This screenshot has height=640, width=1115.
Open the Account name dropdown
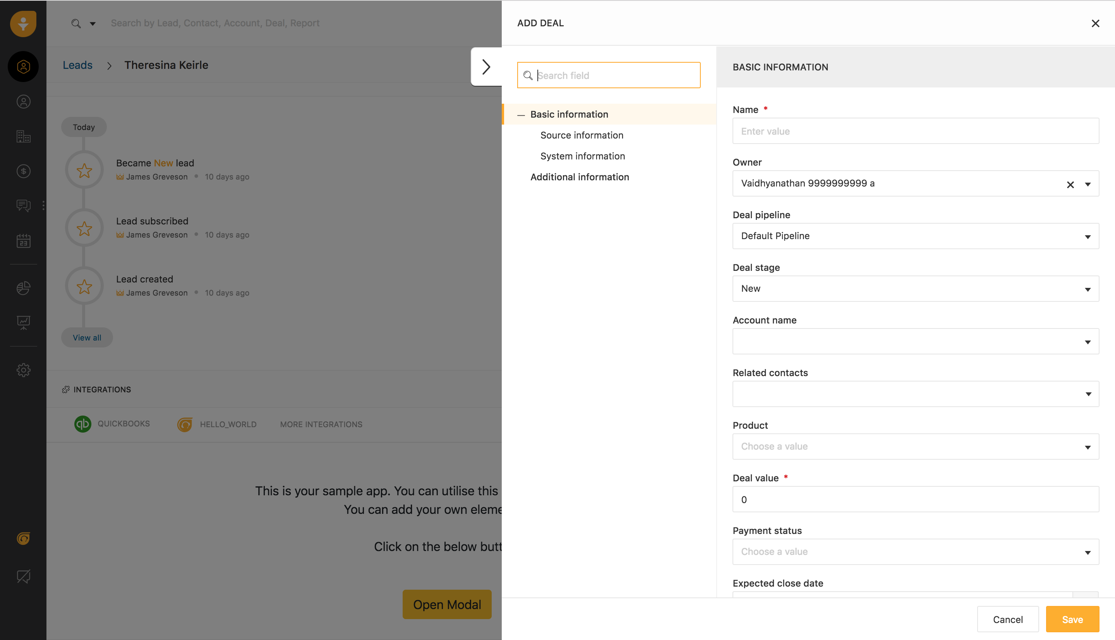click(x=915, y=342)
